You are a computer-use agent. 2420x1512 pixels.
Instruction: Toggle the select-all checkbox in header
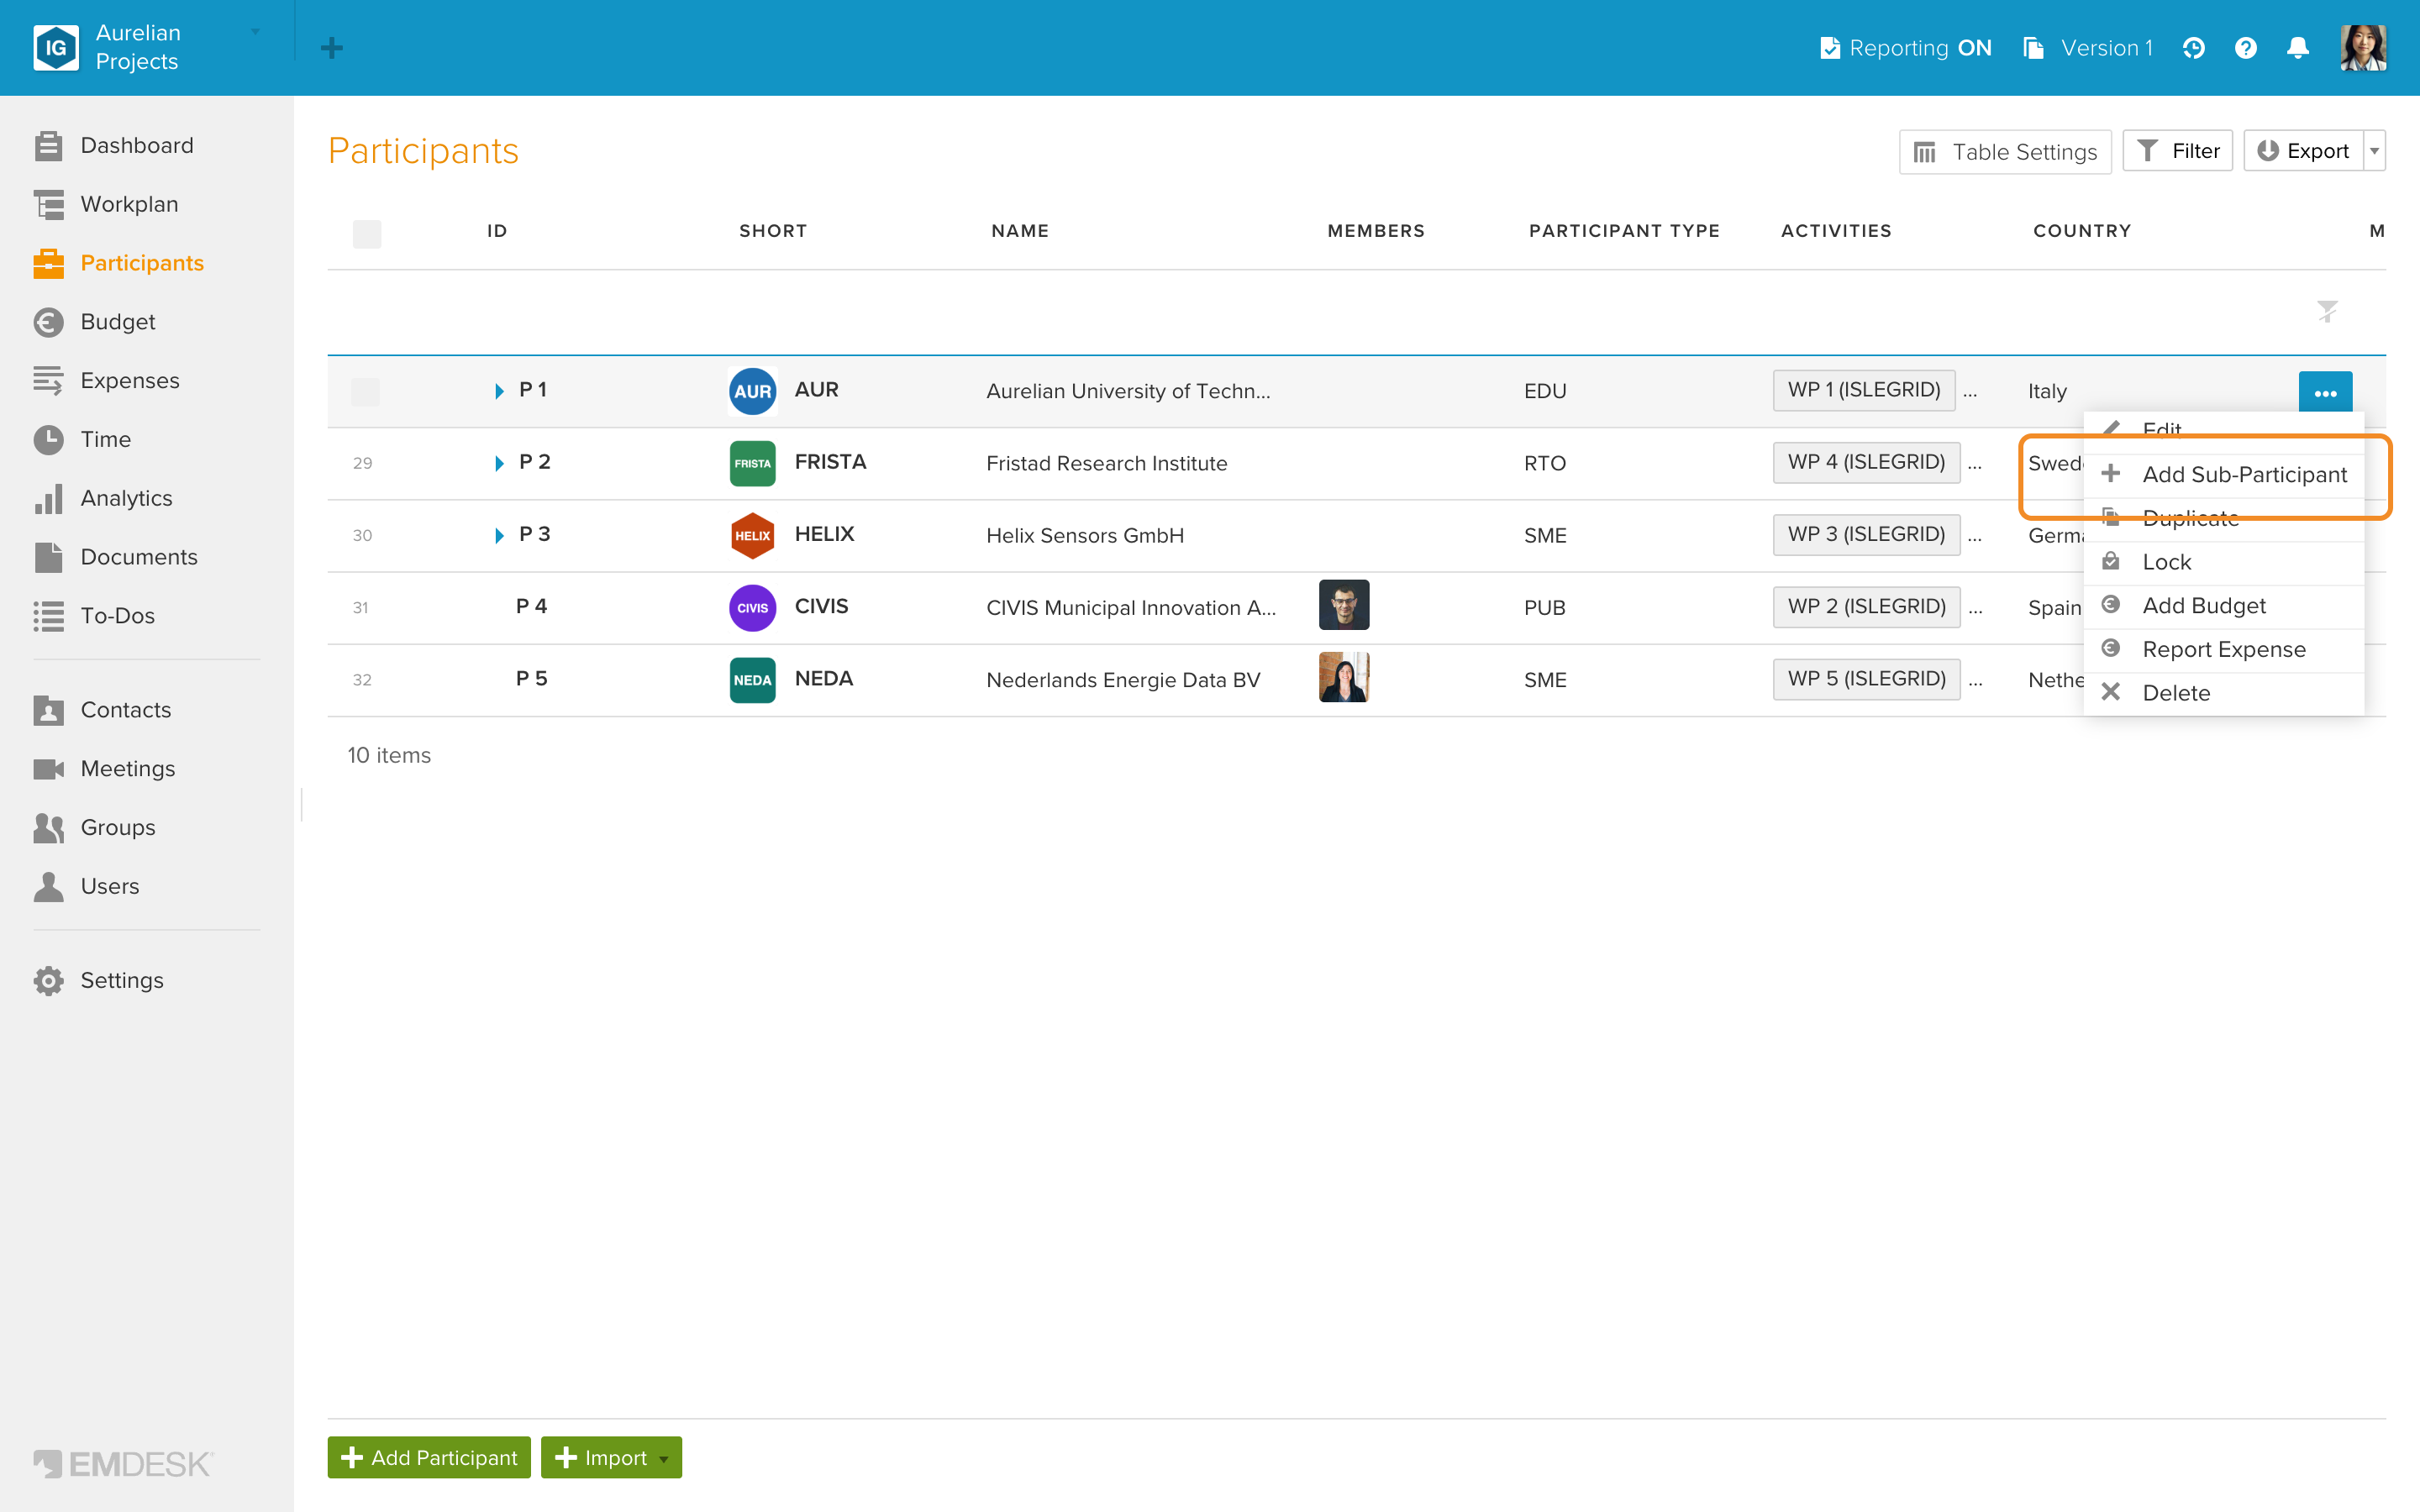tap(367, 234)
